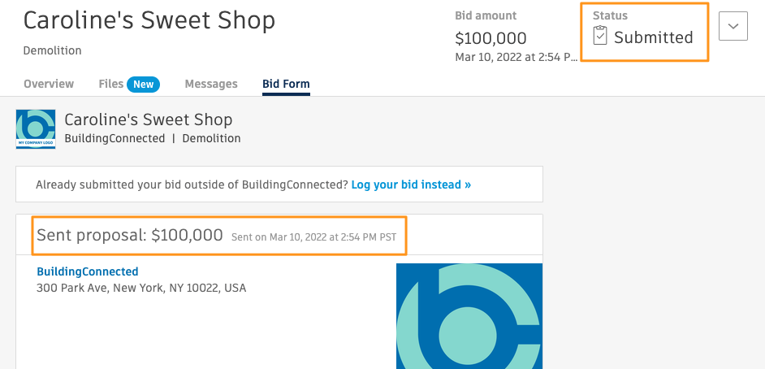Click the clipboard icon next to Submitted
765x369 pixels.
click(x=600, y=37)
